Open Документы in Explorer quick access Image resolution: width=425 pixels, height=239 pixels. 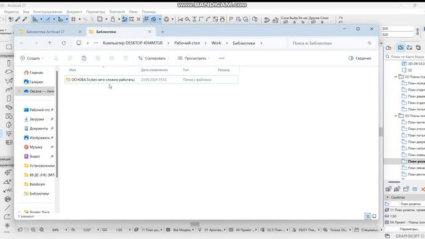point(38,128)
